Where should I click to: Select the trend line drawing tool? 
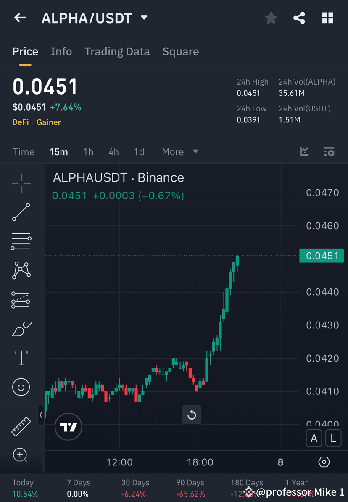21,212
